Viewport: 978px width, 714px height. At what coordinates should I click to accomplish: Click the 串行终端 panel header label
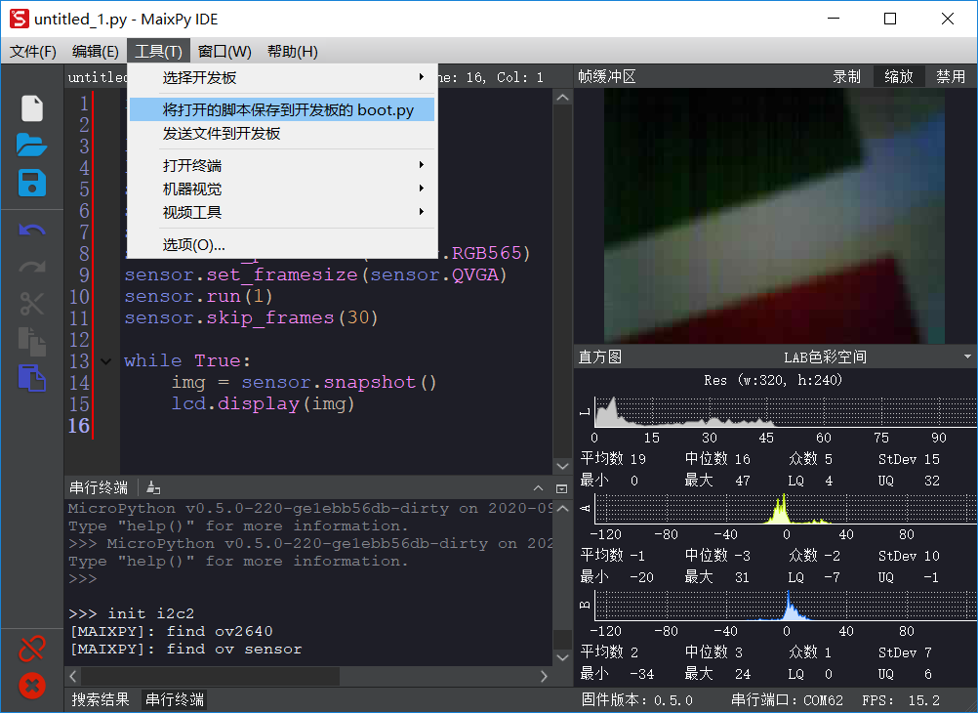click(99, 487)
